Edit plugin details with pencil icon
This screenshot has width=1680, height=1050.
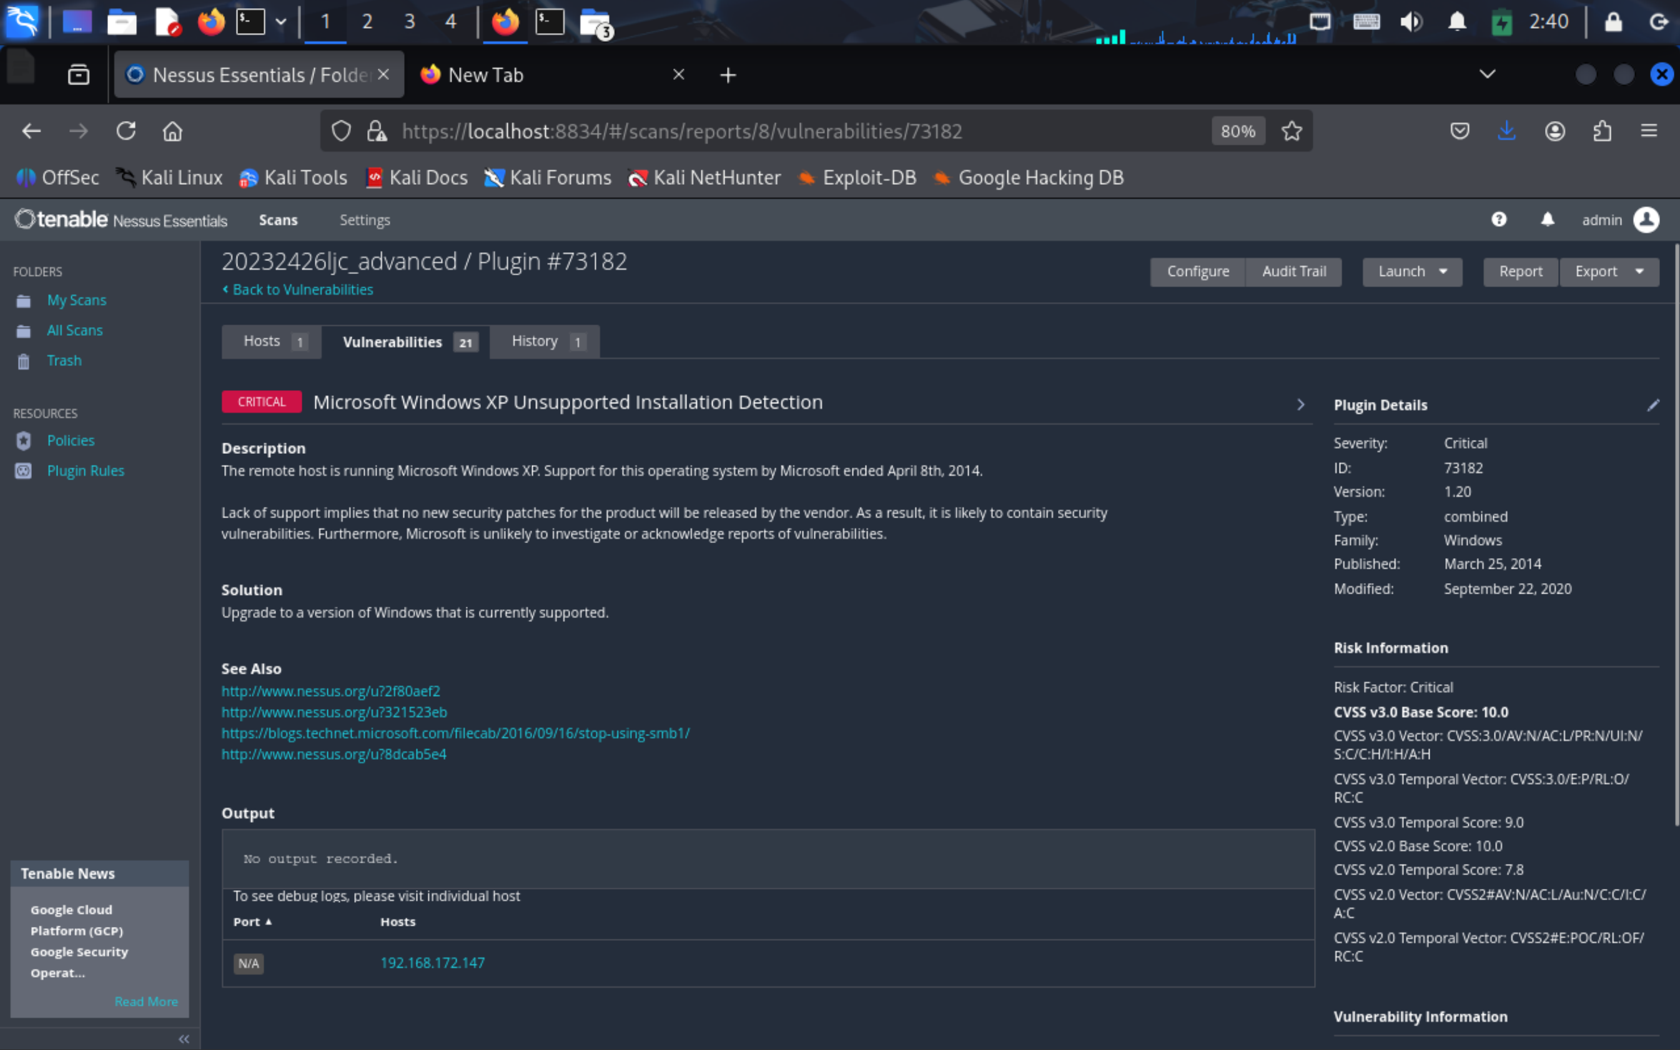click(1653, 405)
